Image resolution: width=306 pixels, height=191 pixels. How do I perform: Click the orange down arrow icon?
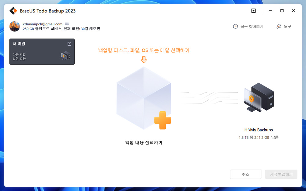coord(144,60)
